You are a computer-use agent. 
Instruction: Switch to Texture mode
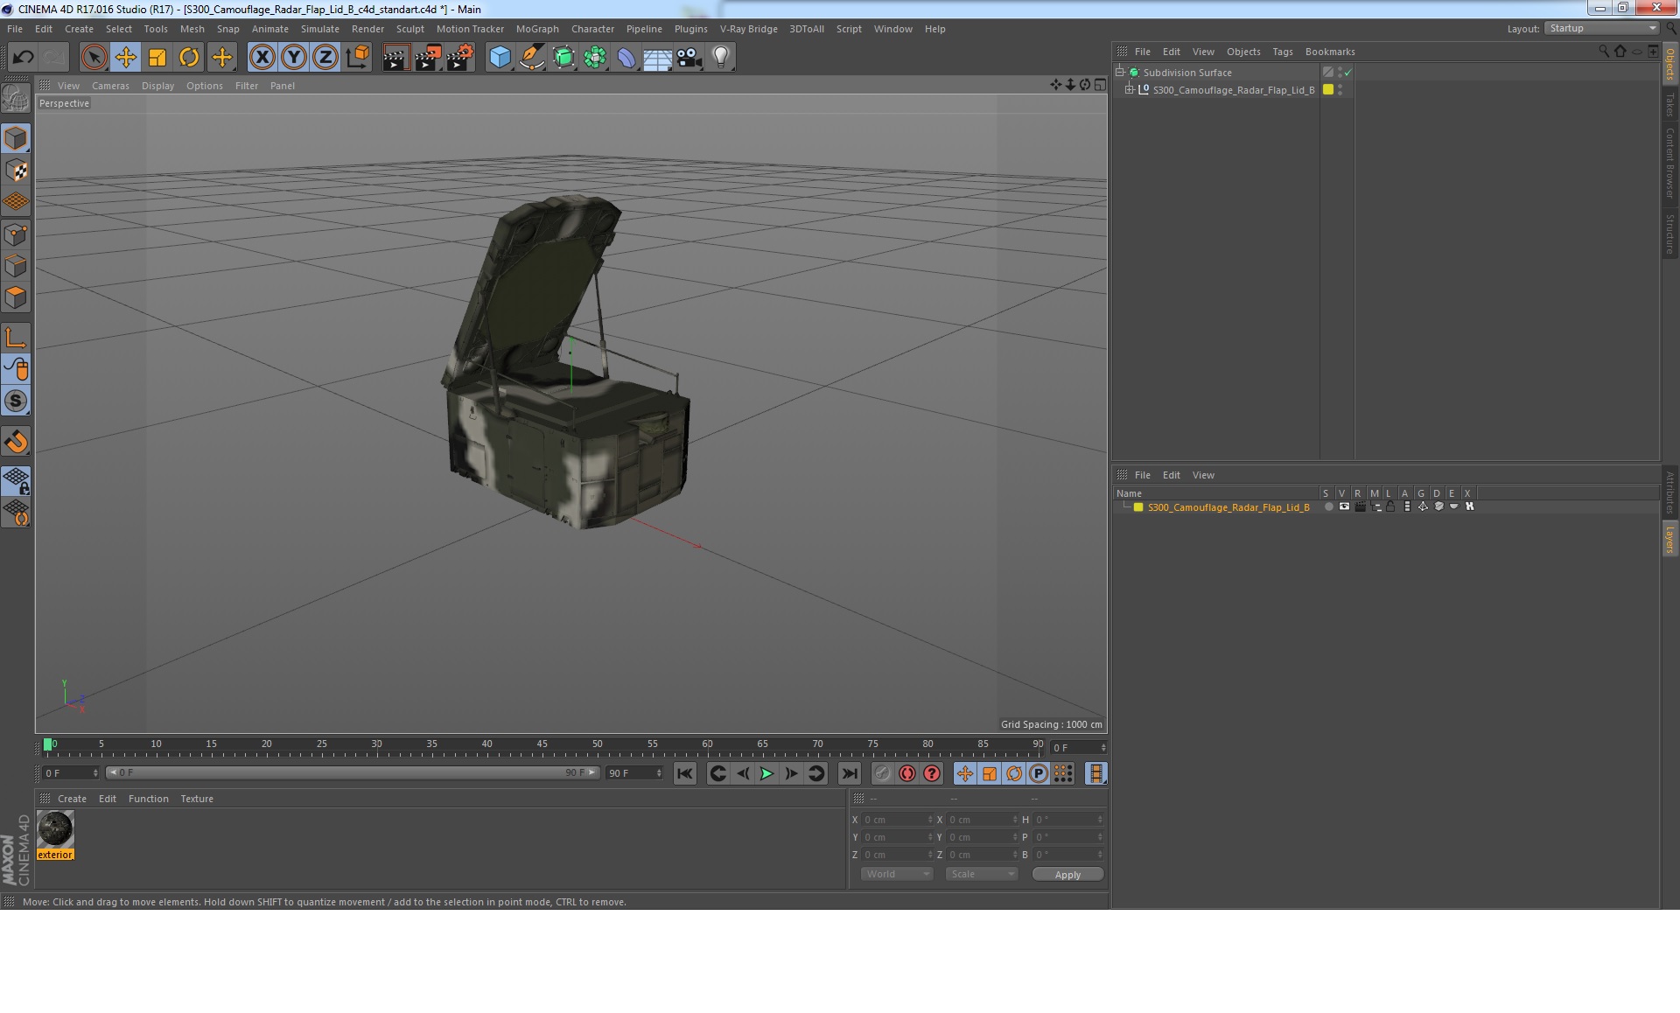pos(16,170)
